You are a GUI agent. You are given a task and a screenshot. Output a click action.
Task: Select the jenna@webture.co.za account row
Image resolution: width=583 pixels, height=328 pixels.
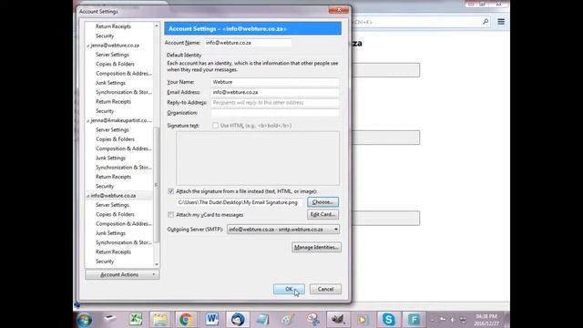(119, 46)
